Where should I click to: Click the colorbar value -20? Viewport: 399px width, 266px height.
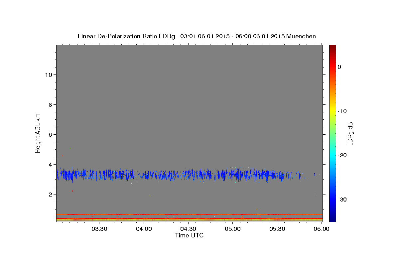pyautogui.click(x=342, y=155)
